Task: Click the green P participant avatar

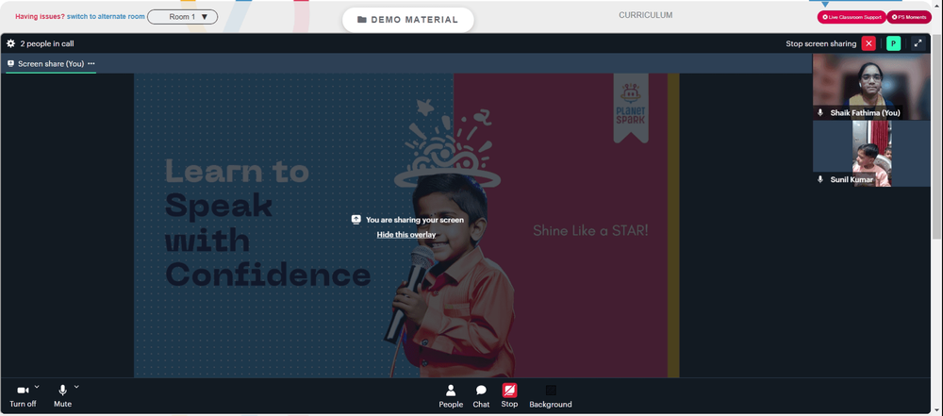Action: tap(893, 43)
